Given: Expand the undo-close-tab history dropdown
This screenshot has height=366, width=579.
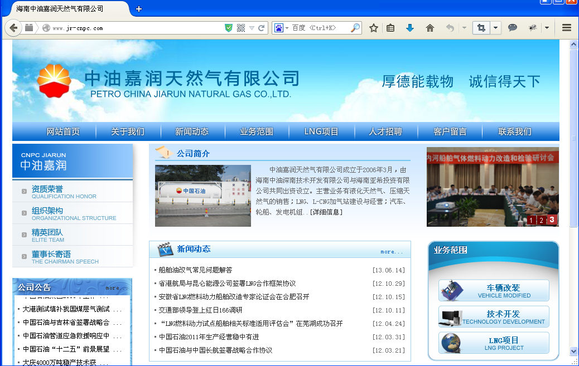Looking at the screenshot, I should [464, 28].
